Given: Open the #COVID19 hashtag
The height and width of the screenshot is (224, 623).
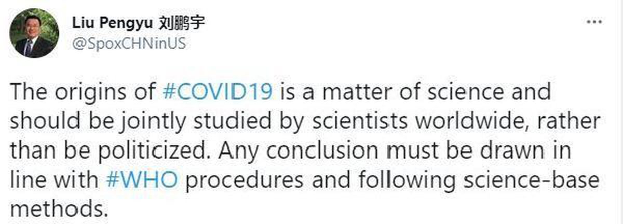Looking at the screenshot, I should click(220, 93).
